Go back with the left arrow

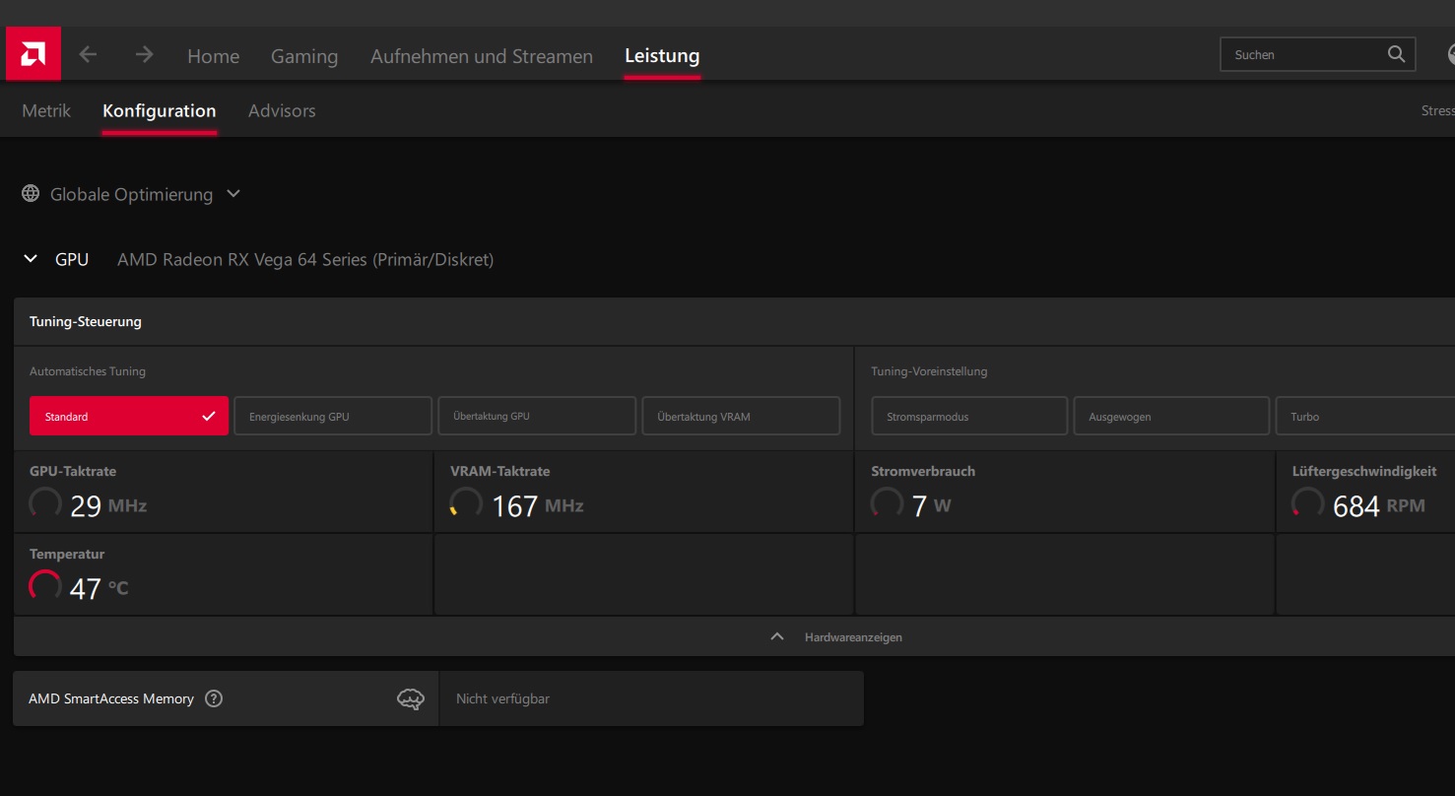coord(88,54)
